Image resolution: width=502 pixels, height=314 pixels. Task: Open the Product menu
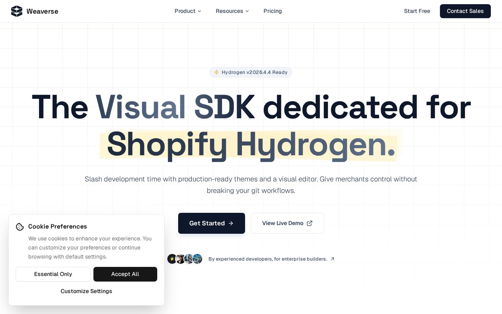tap(188, 11)
